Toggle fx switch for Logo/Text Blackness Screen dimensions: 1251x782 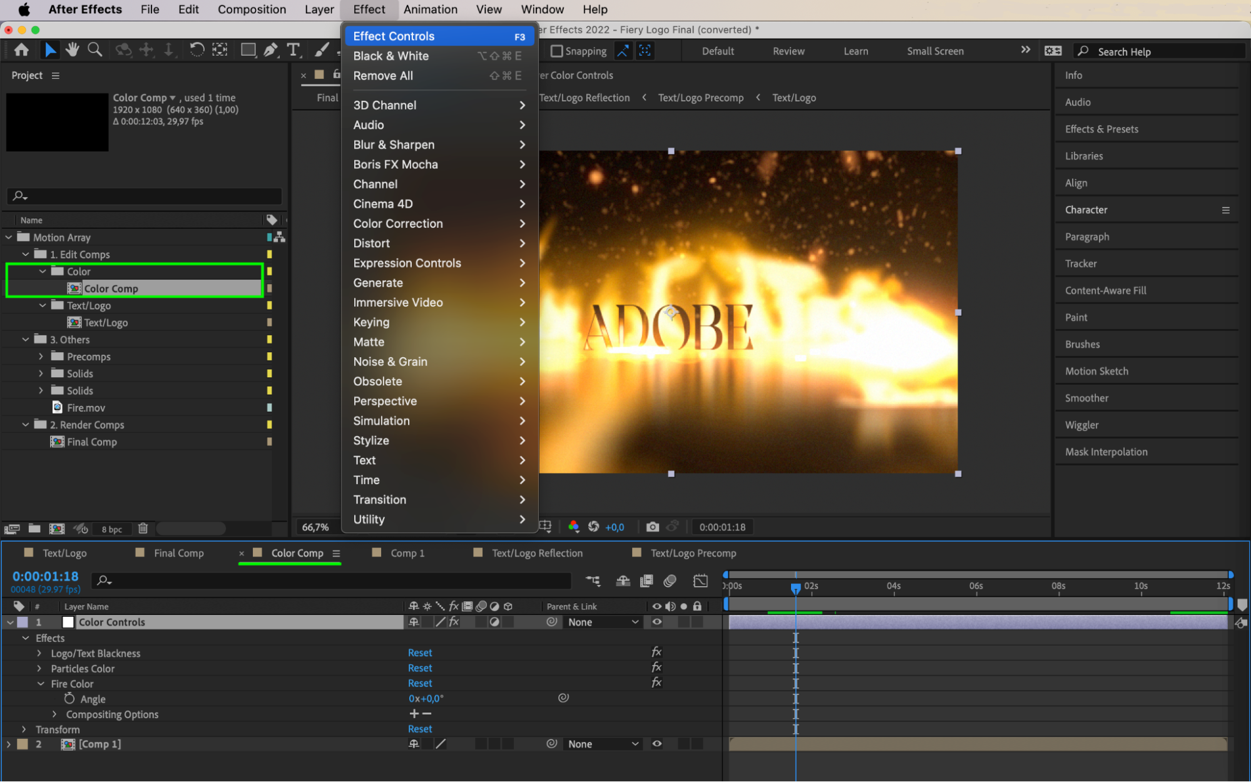click(x=656, y=653)
